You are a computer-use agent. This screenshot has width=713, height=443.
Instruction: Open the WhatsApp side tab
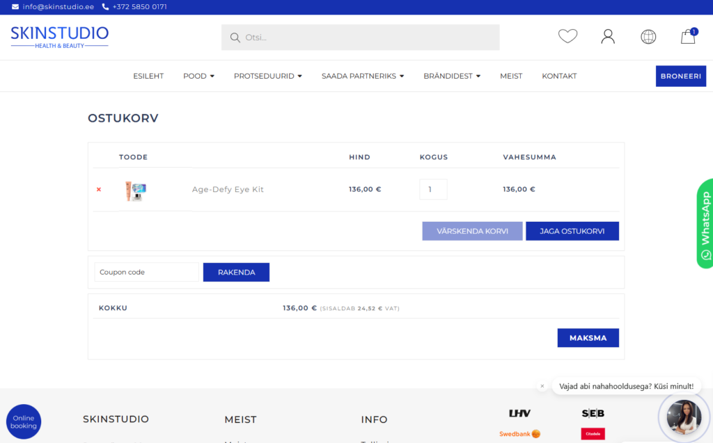coord(705,223)
